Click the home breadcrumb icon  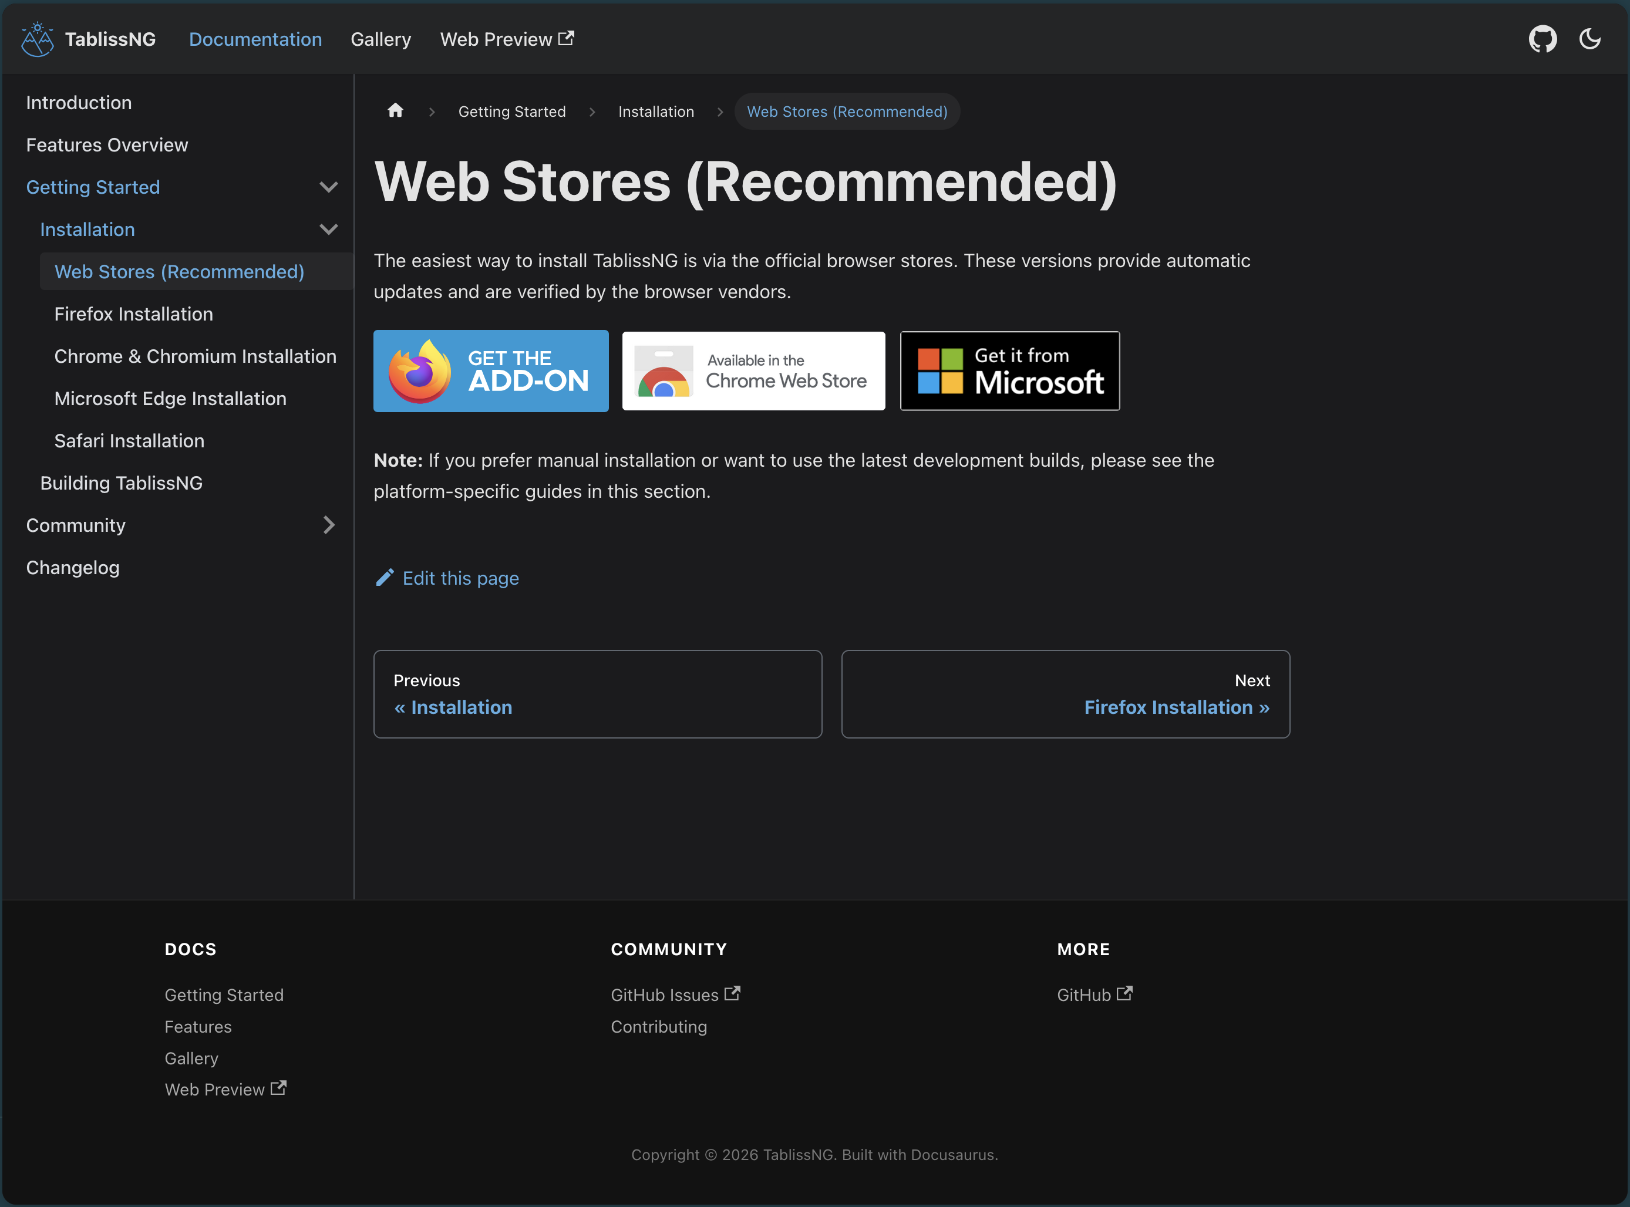(x=395, y=111)
